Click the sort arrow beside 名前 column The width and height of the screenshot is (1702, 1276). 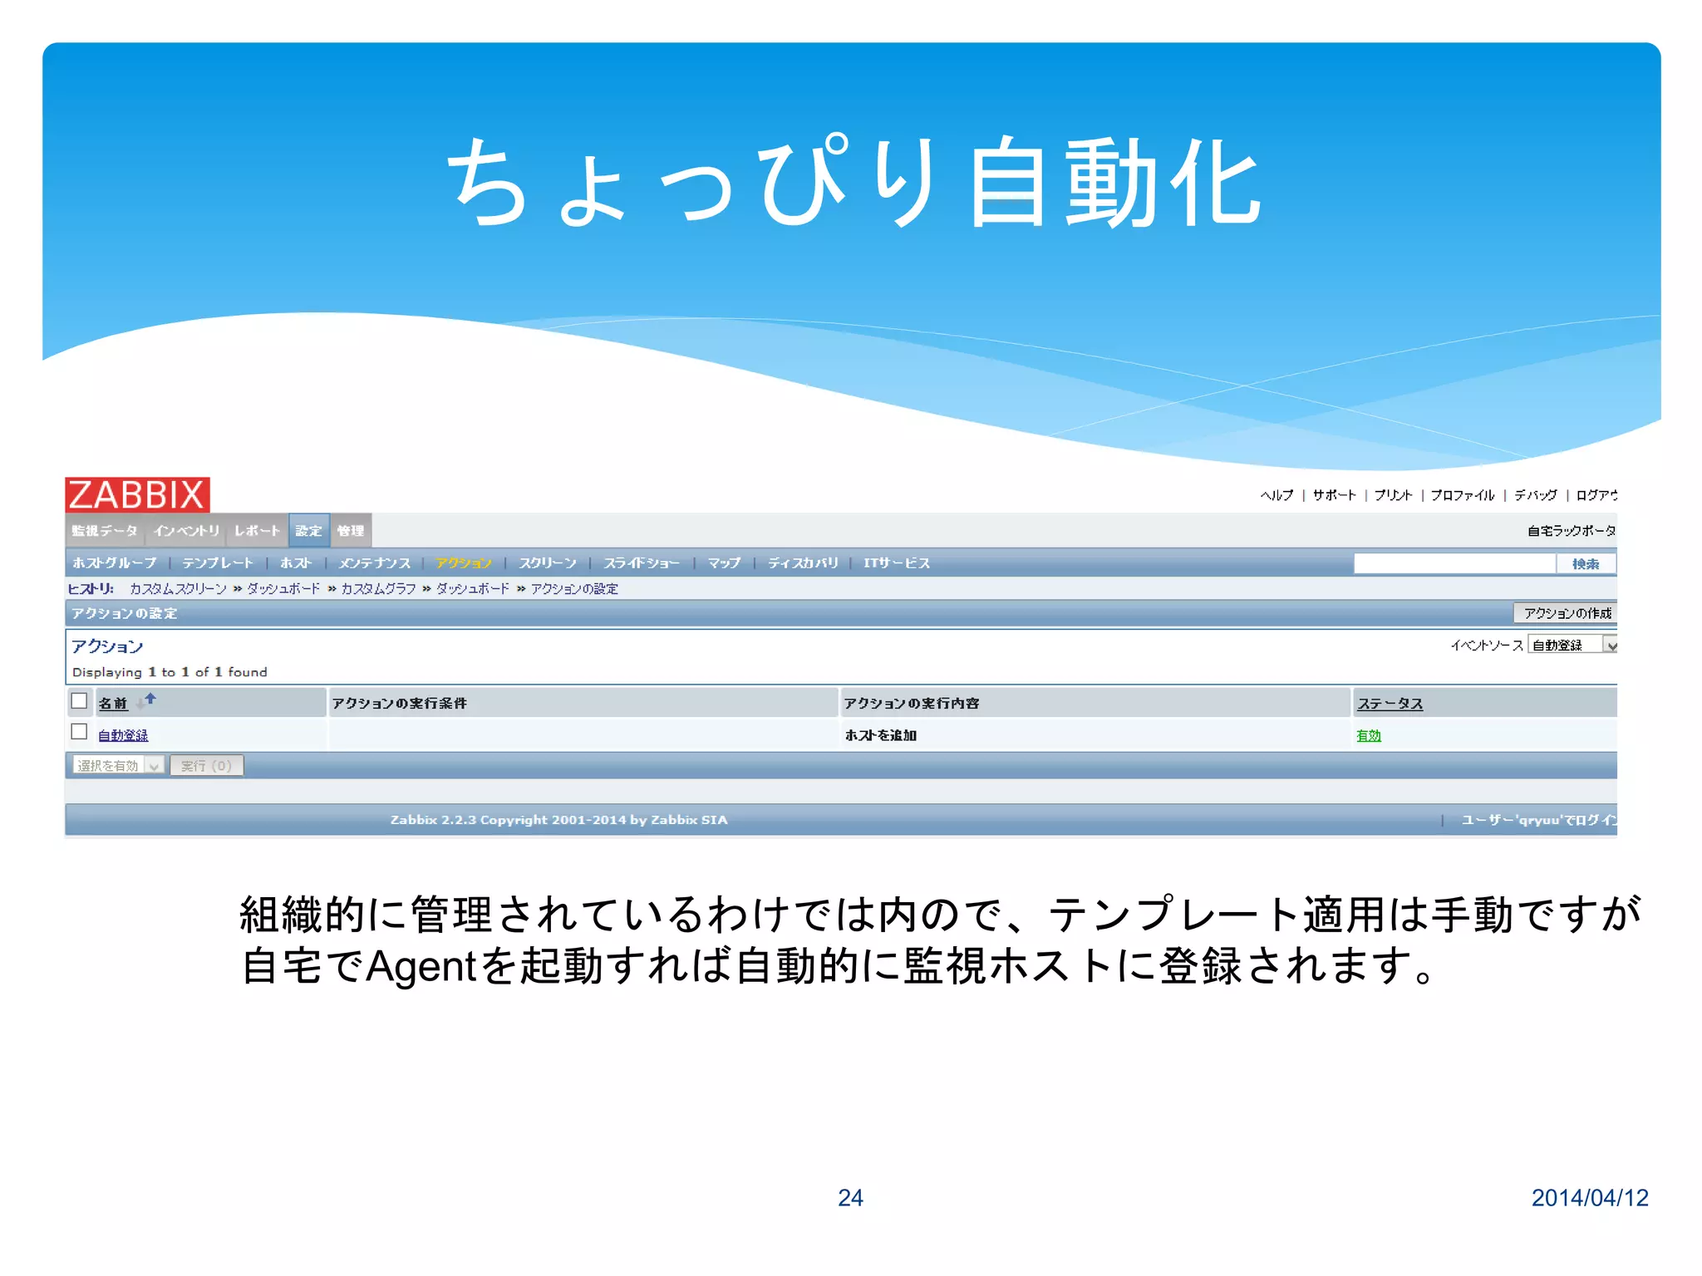pyautogui.click(x=146, y=701)
